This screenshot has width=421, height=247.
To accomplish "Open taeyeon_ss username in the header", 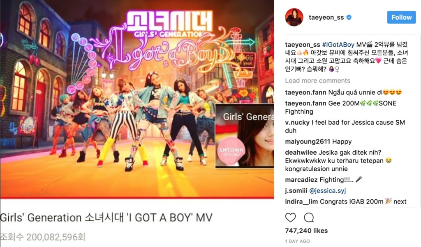I will click(x=326, y=17).
